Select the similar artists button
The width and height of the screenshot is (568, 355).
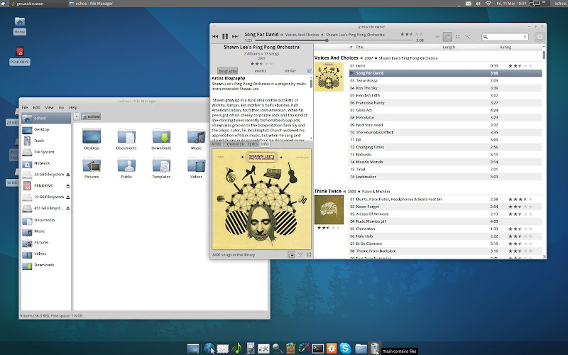point(290,71)
